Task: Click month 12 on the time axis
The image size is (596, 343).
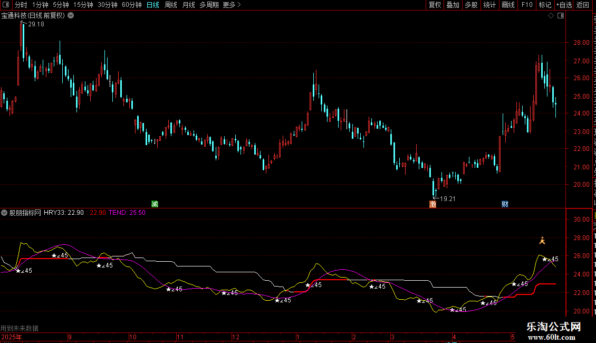Action: [236, 337]
